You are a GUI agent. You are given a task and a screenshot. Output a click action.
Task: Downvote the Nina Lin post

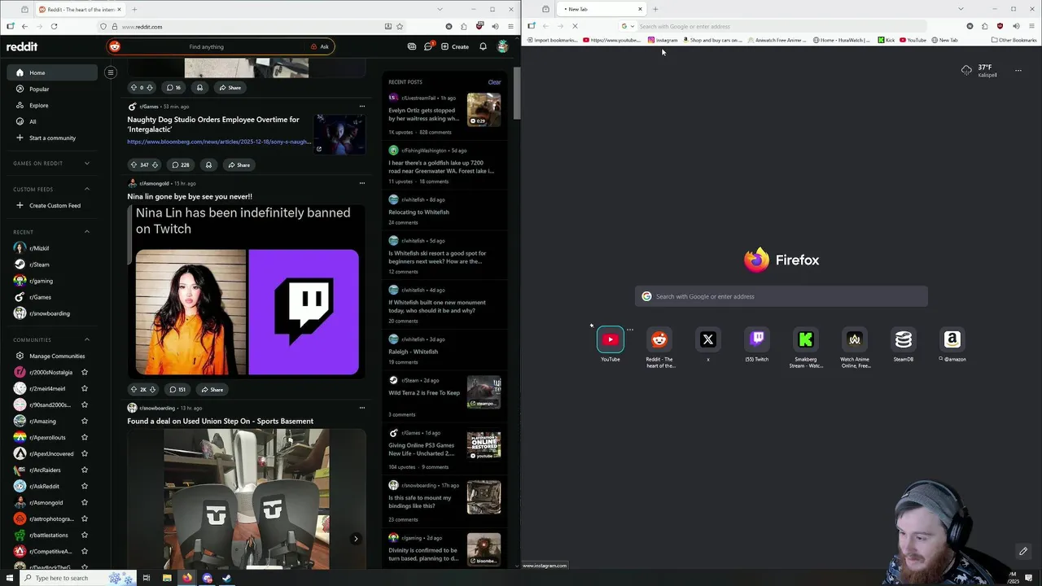(153, 389)
